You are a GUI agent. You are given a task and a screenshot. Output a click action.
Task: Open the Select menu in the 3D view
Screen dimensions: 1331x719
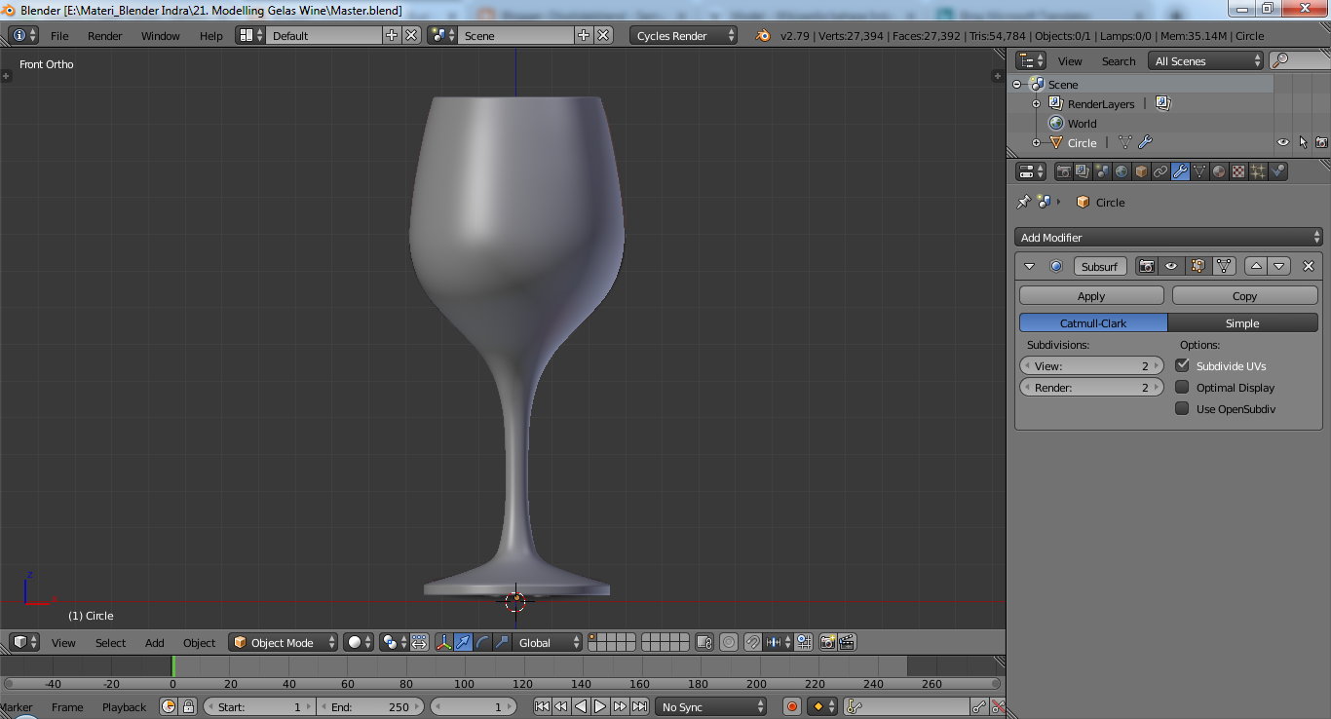point(110,643)
